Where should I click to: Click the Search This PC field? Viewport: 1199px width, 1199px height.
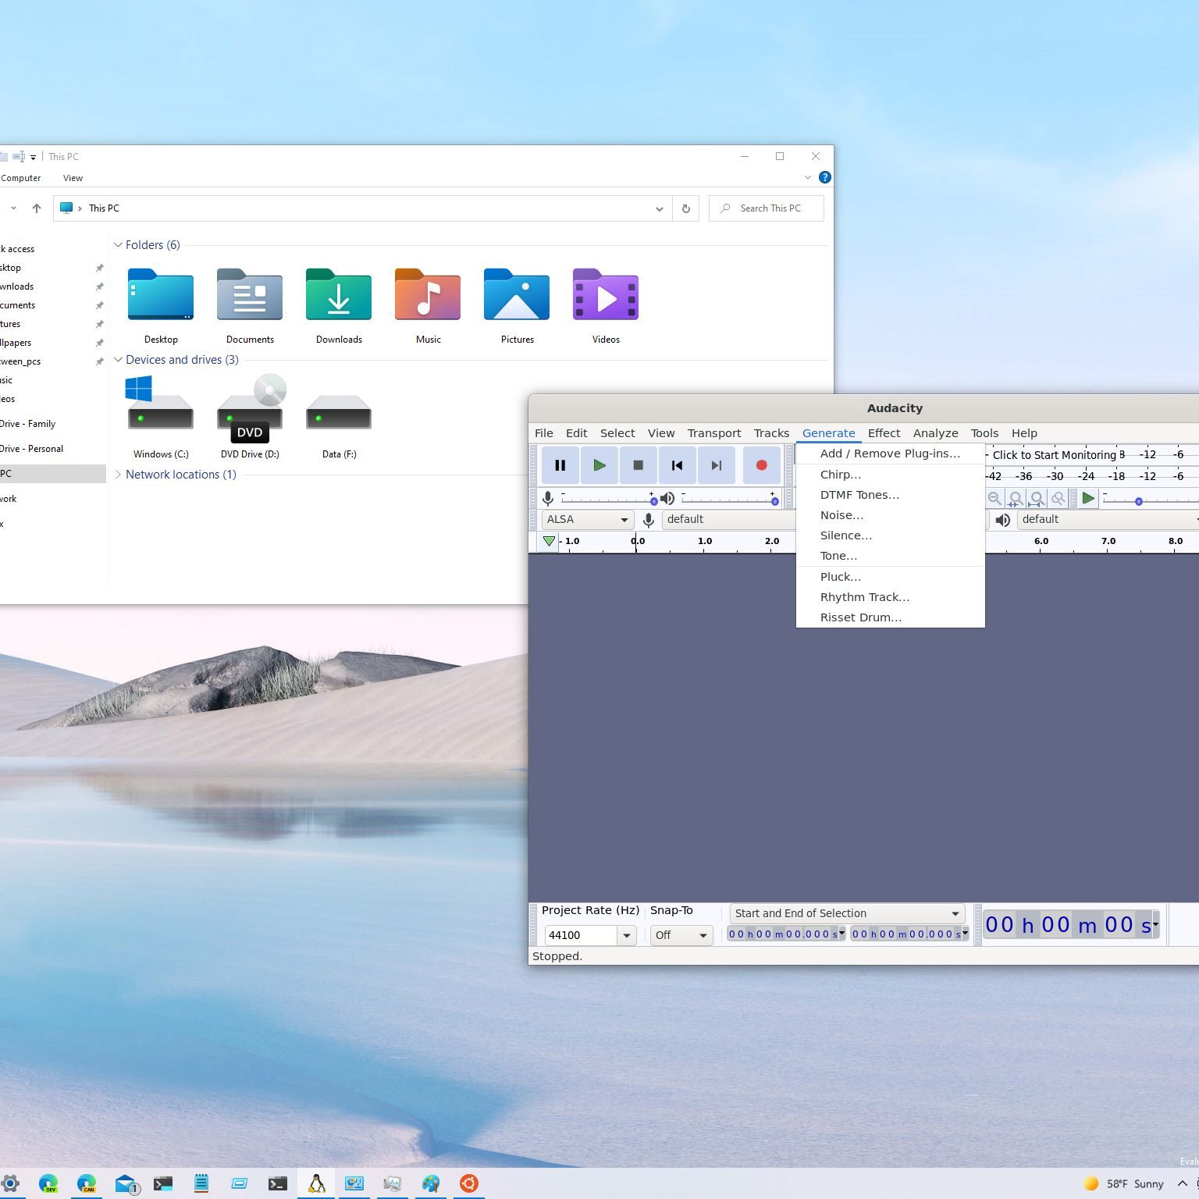767,208
